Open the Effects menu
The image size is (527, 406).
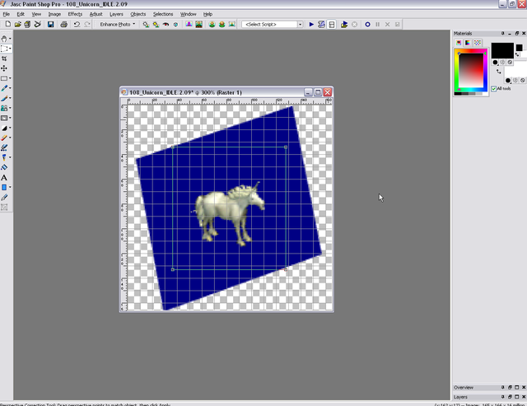(75, 14)
